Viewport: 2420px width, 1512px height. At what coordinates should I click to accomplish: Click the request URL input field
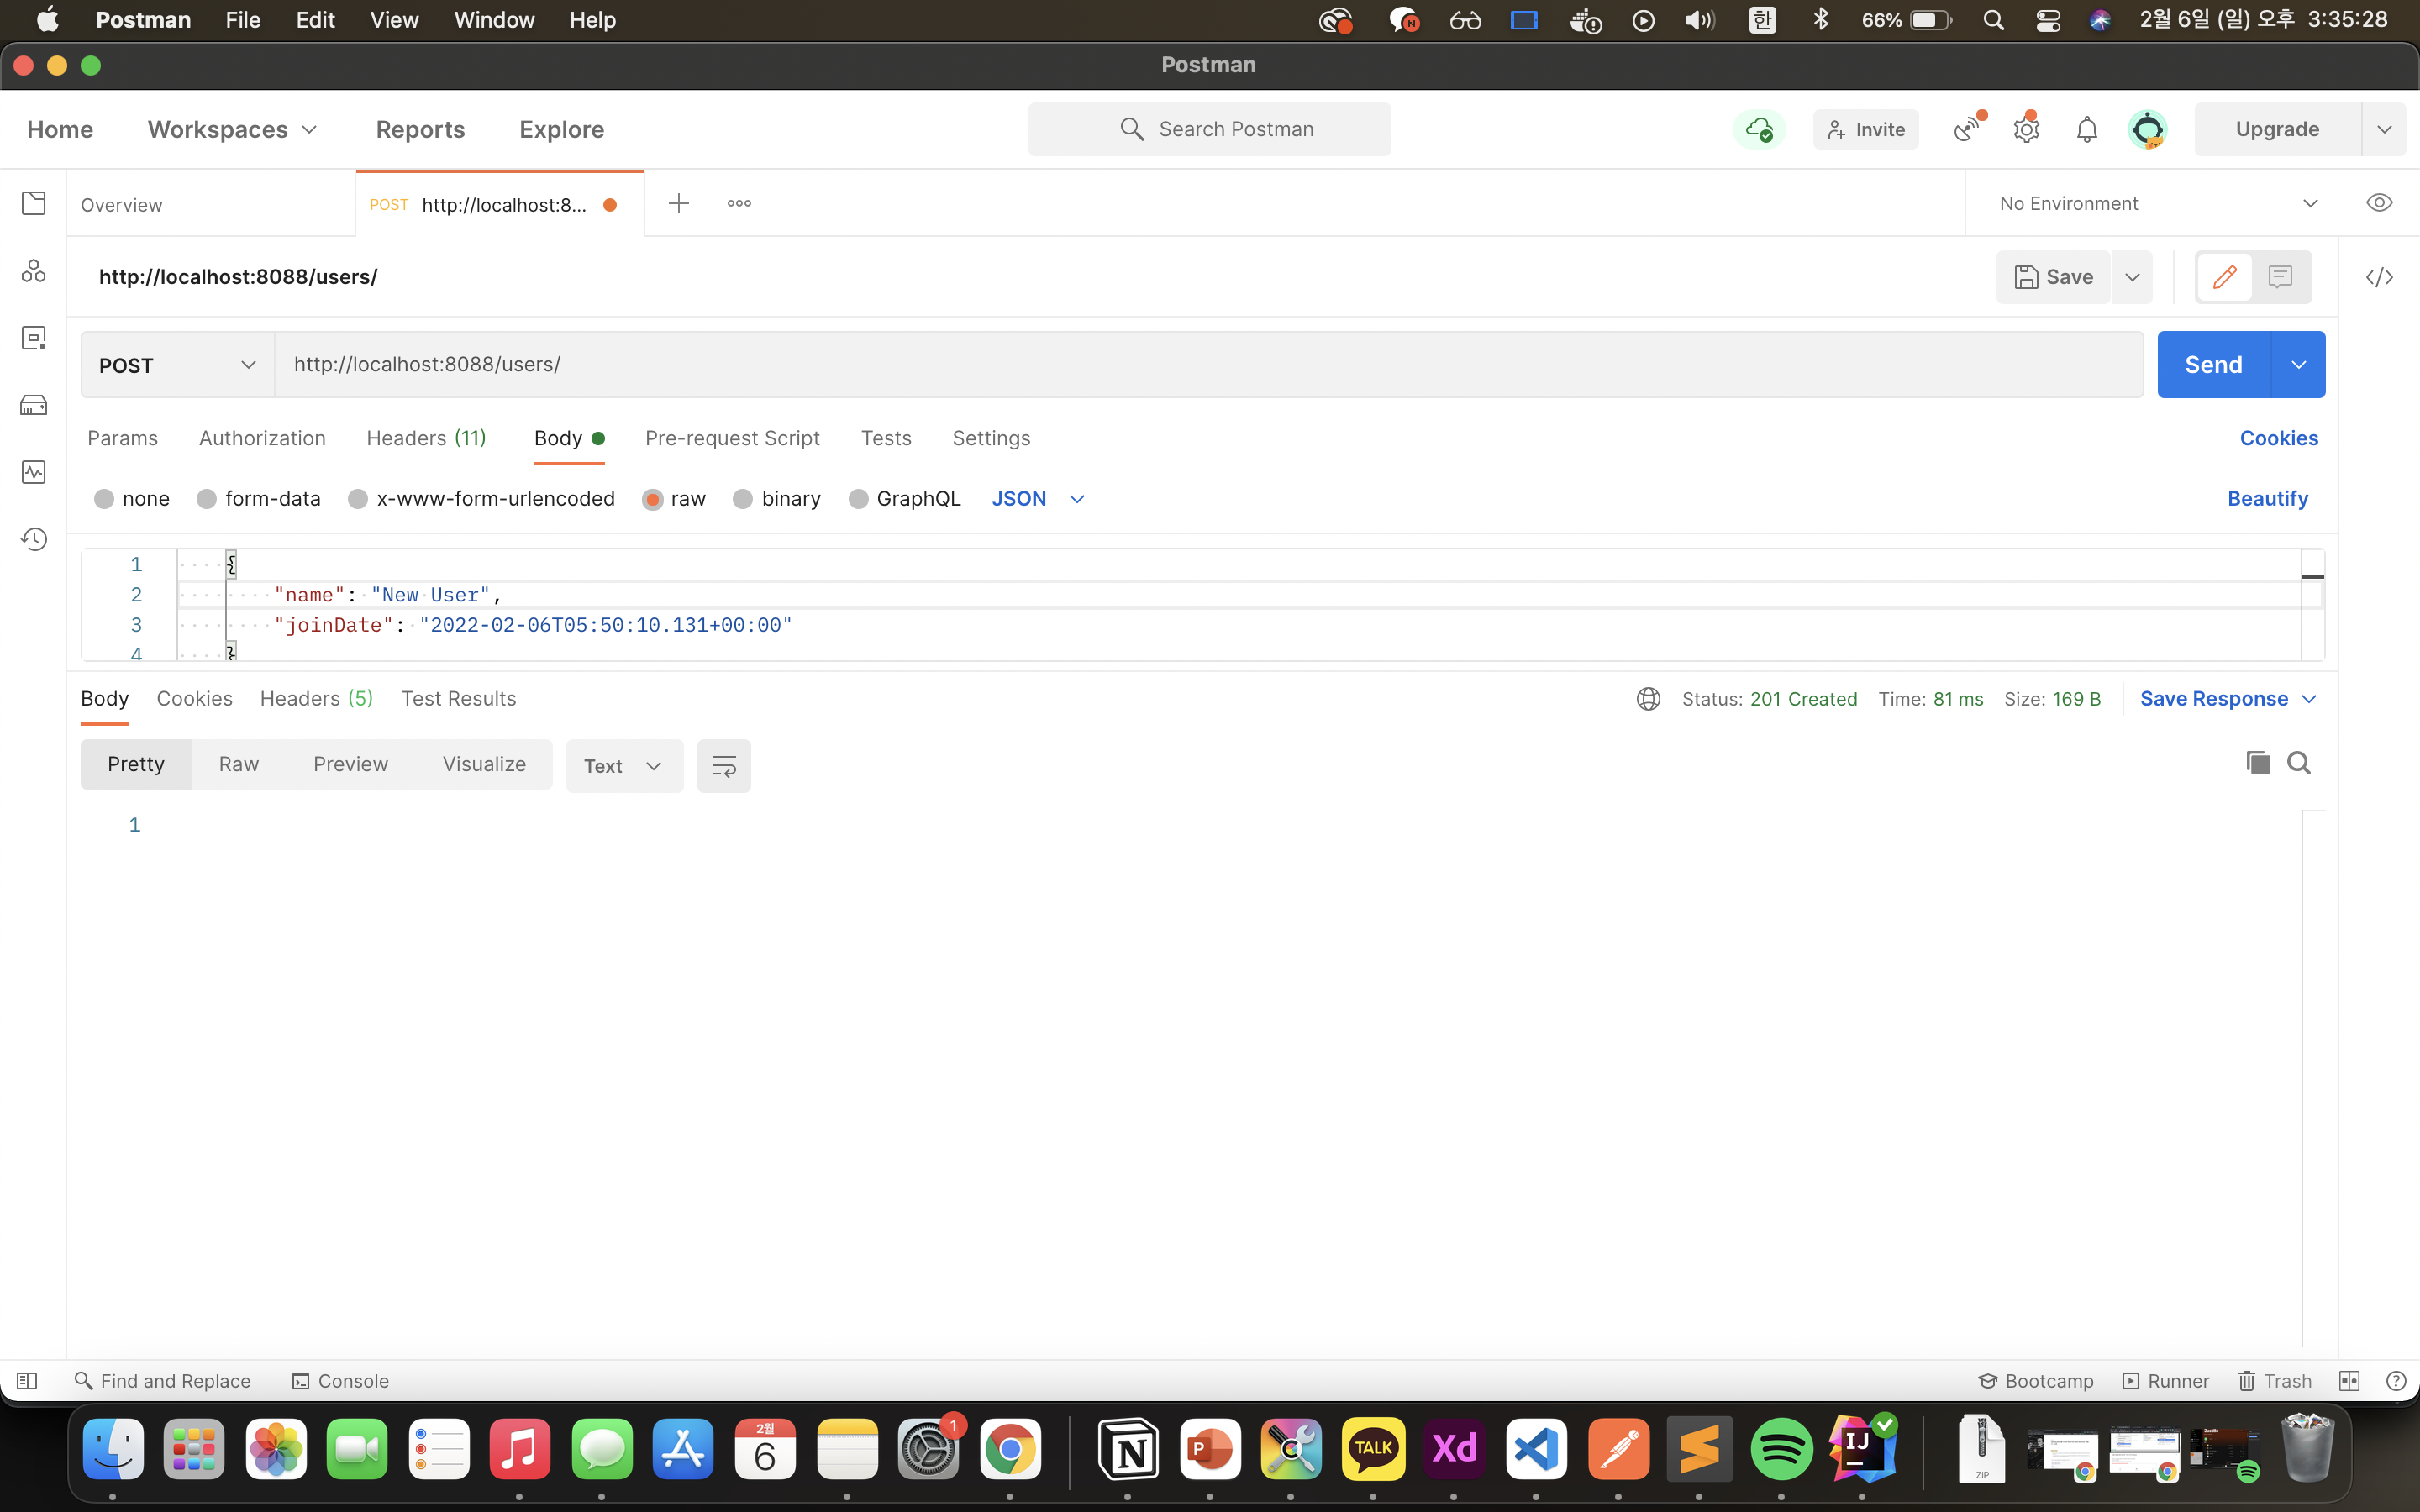pyautogui.click(x=1209, y=365)
